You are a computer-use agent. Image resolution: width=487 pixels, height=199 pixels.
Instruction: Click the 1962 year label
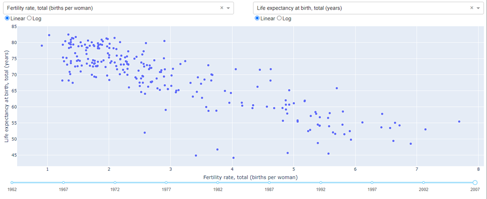pyautogui.click(x=12, y=189)
